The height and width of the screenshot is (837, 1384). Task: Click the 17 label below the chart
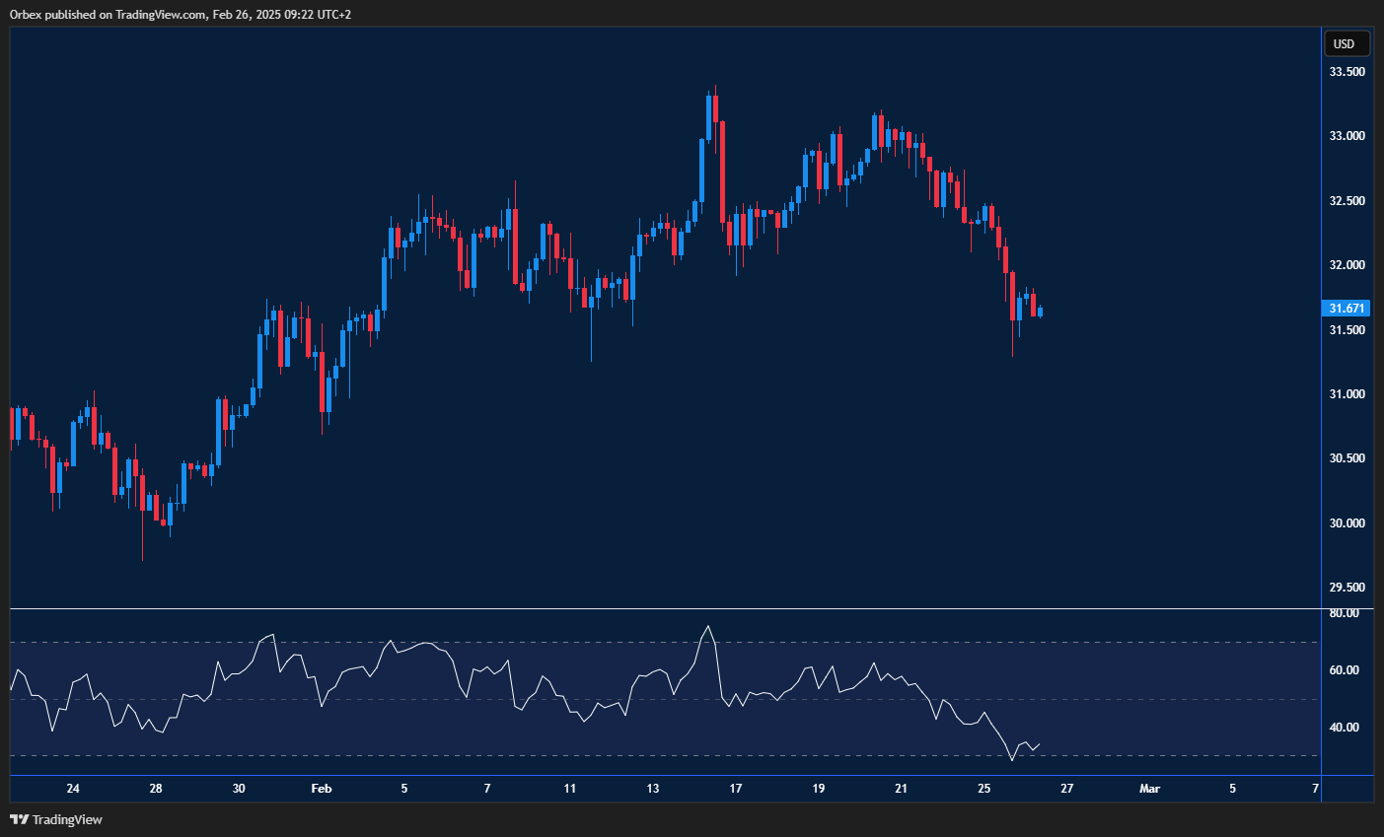click(735, 789)
